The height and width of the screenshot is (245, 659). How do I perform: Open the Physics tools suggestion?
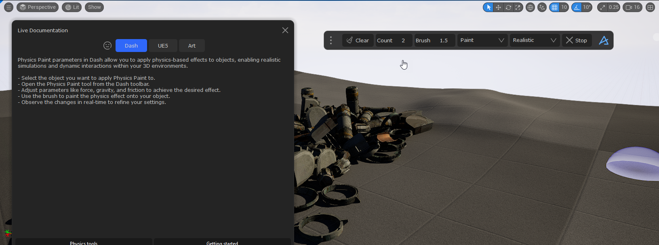[84, 242]
